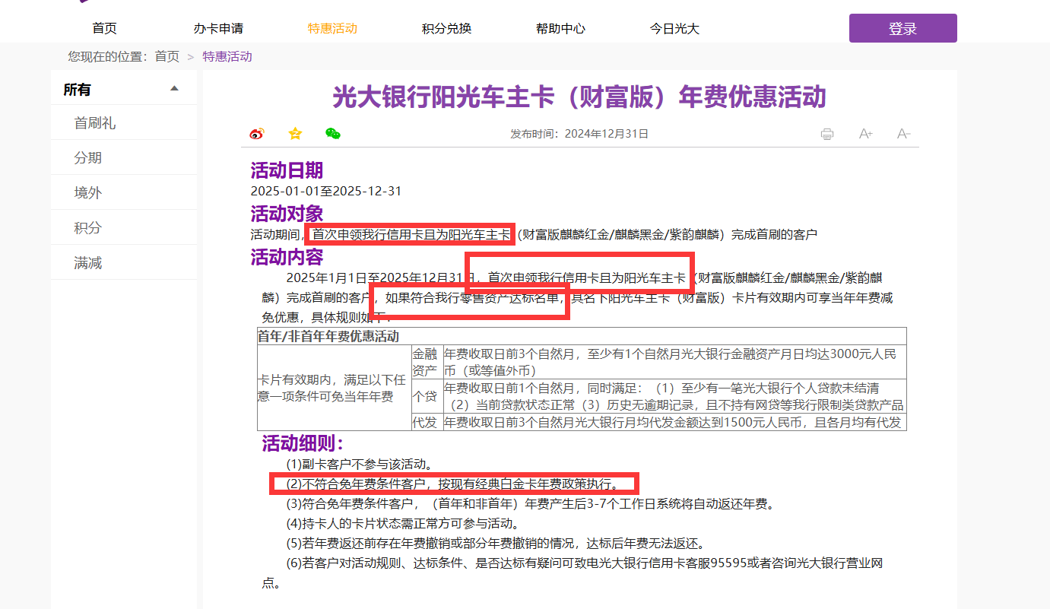
Task: Click 首页 breadcrumb link
Action: pyautogui.click(x=167, y=56)
